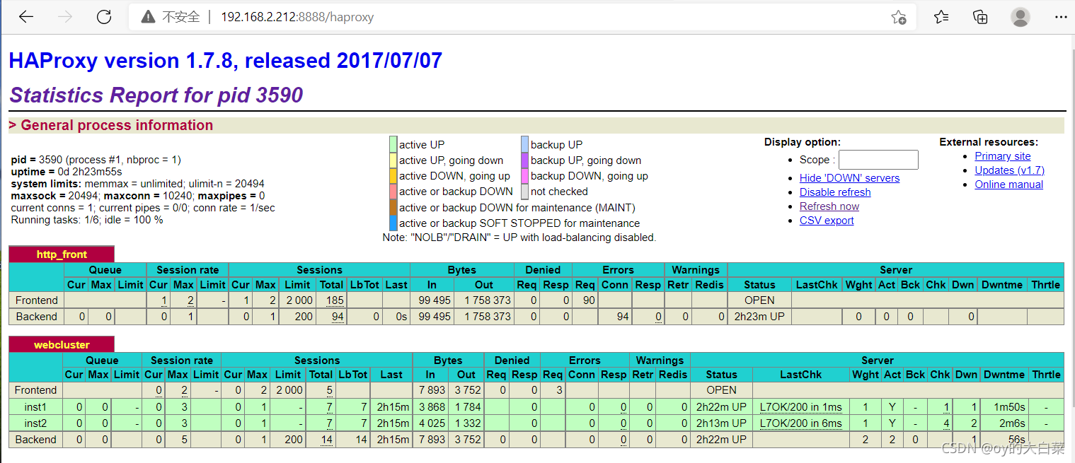Jump to the http_front proxy title
Screen dimensions: 1075x463
point(62,254)
